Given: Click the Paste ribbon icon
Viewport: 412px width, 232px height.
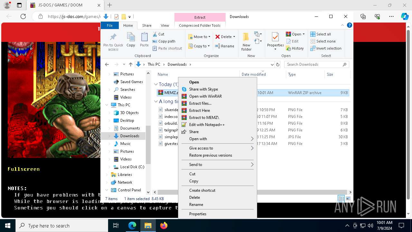Looking at the screenshot, I should (x=144, y=40).
